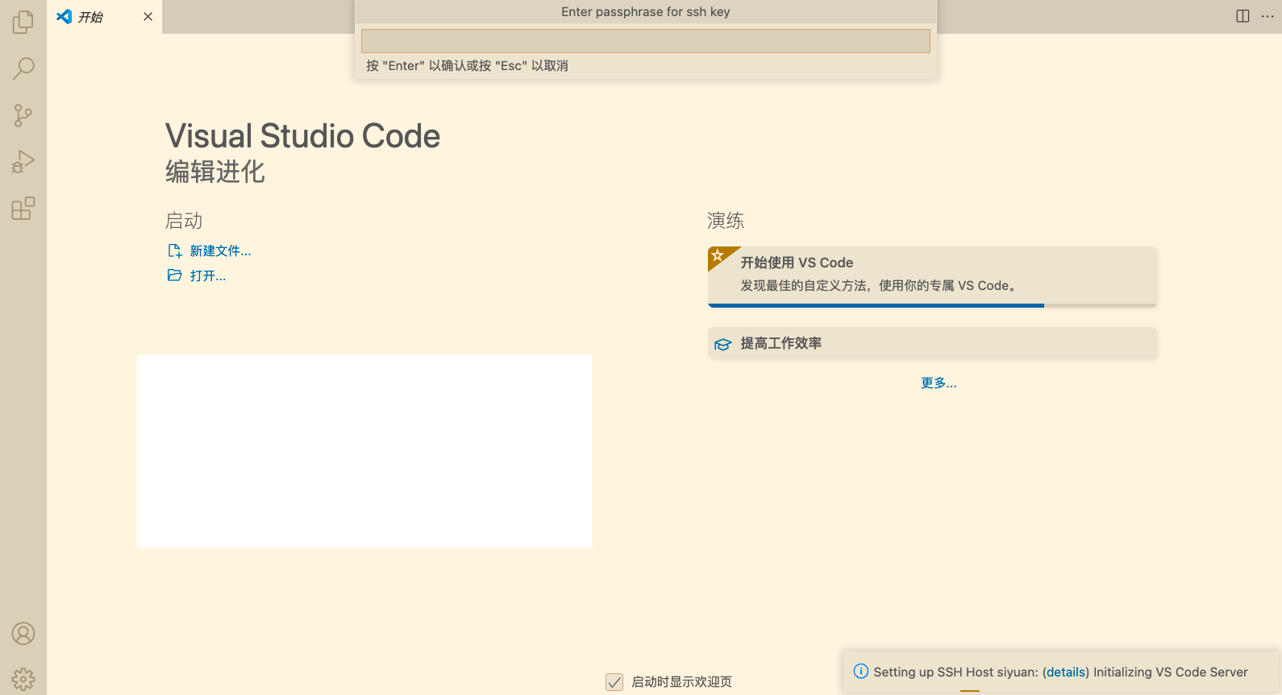Click the info icon in SSH notification

[861, 671]
